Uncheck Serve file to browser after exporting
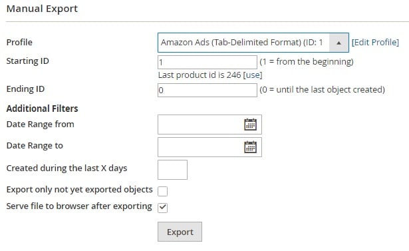Screen dimensions: 409x251 tap(162, 208)
